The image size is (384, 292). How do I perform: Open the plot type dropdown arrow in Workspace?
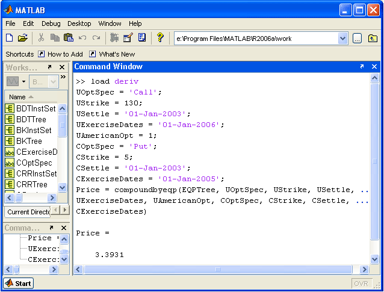[x=23, y=81]
